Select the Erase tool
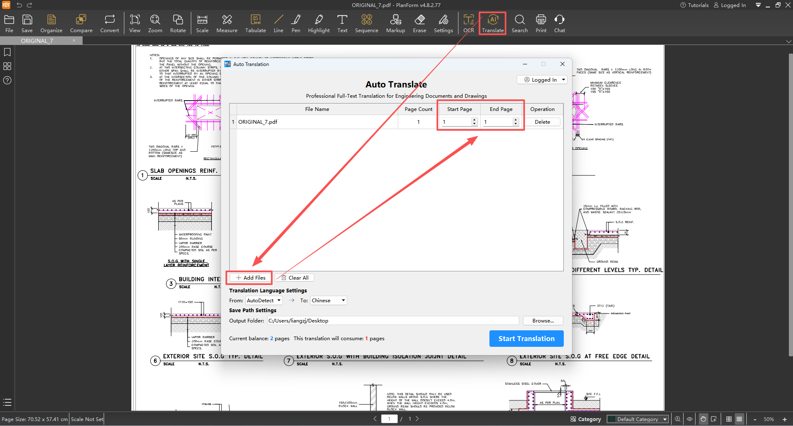The width and height of the screenshot is (793, 426). [419, 24]
